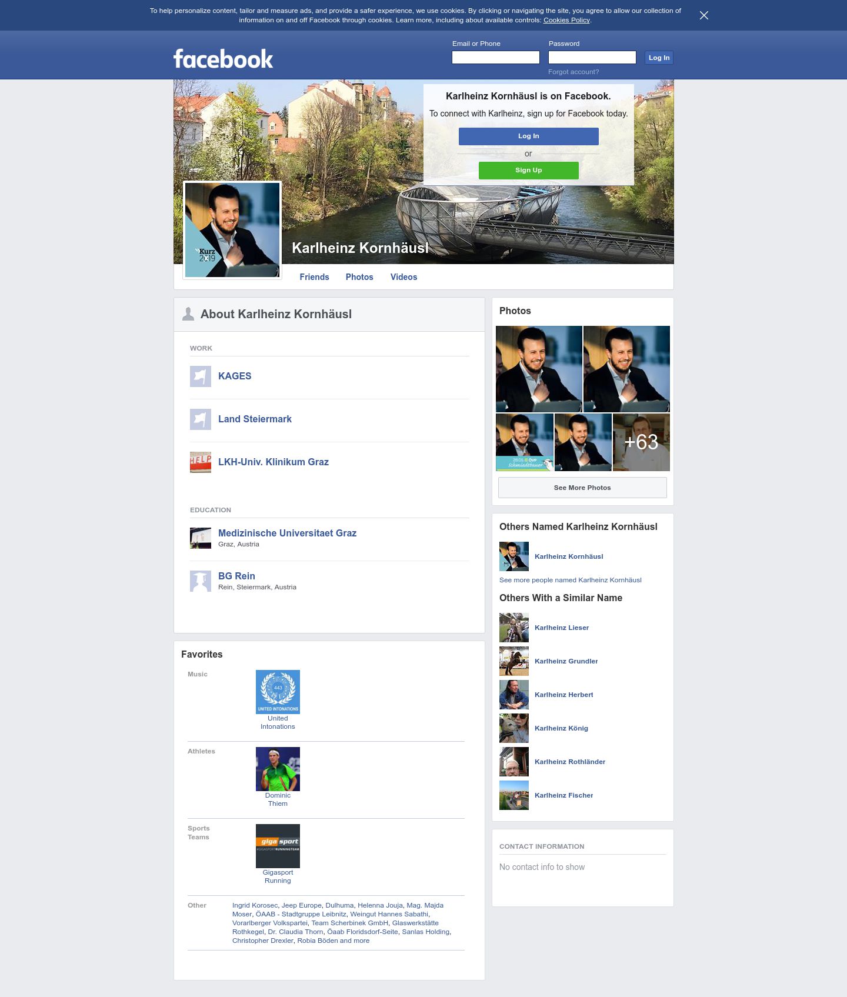Viewport: 847px width, 997px height.
Task: Open the Ingrid Korosec link
Action: [255, 905]
